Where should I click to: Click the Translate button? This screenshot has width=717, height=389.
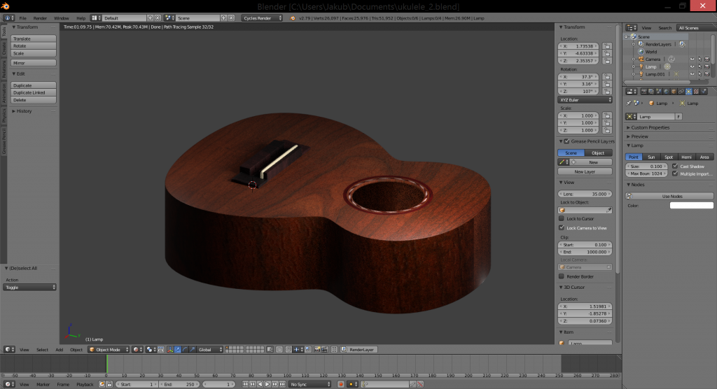click(34, 38)
